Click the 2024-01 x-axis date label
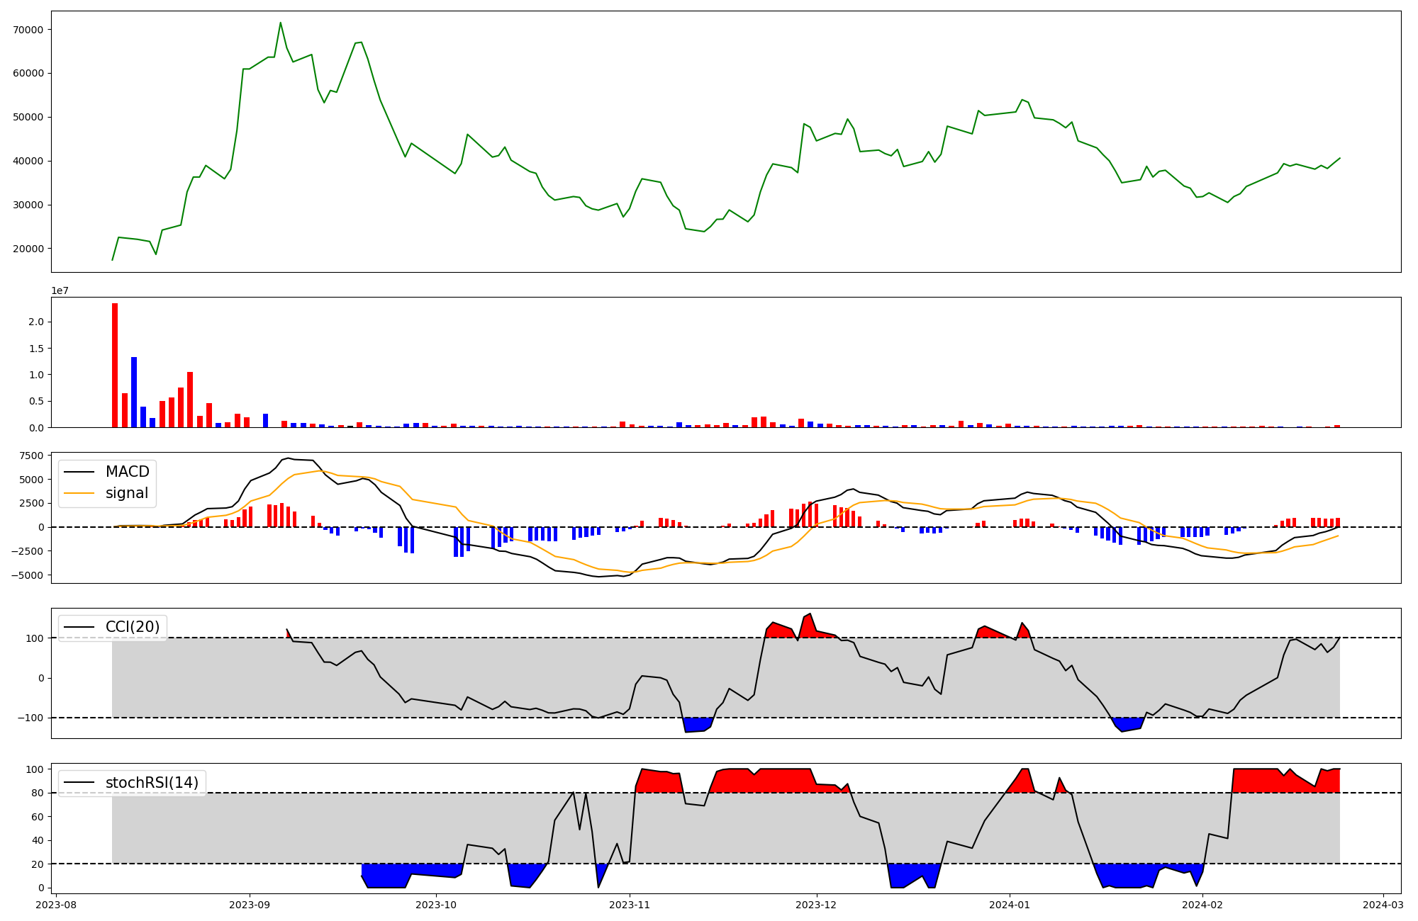Screen dimensions: 1418x921 tap(1010, 904)
